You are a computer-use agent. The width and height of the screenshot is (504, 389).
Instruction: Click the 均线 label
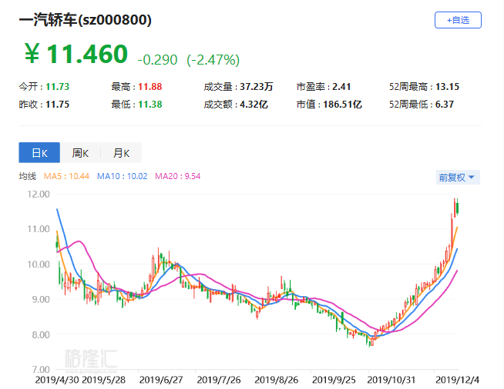coord(27,176)
